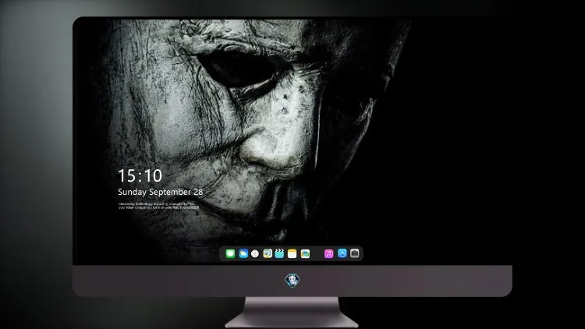This screenshot has height=329, width=585.
Task: Open the gray Camera app in the dock
Action: click(x=355, y=253)
